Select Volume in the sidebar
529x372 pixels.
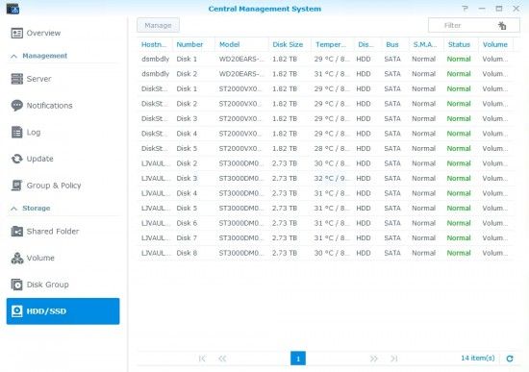click(x=63, y=258)
